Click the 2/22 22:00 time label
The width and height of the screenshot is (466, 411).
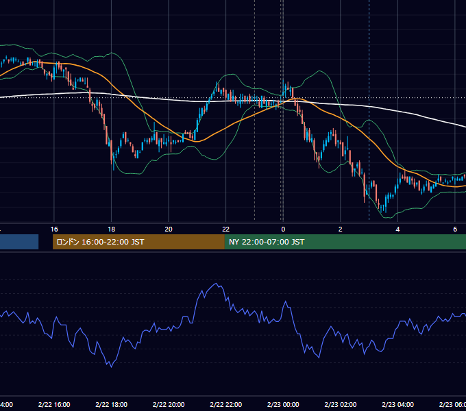(226, 404)
